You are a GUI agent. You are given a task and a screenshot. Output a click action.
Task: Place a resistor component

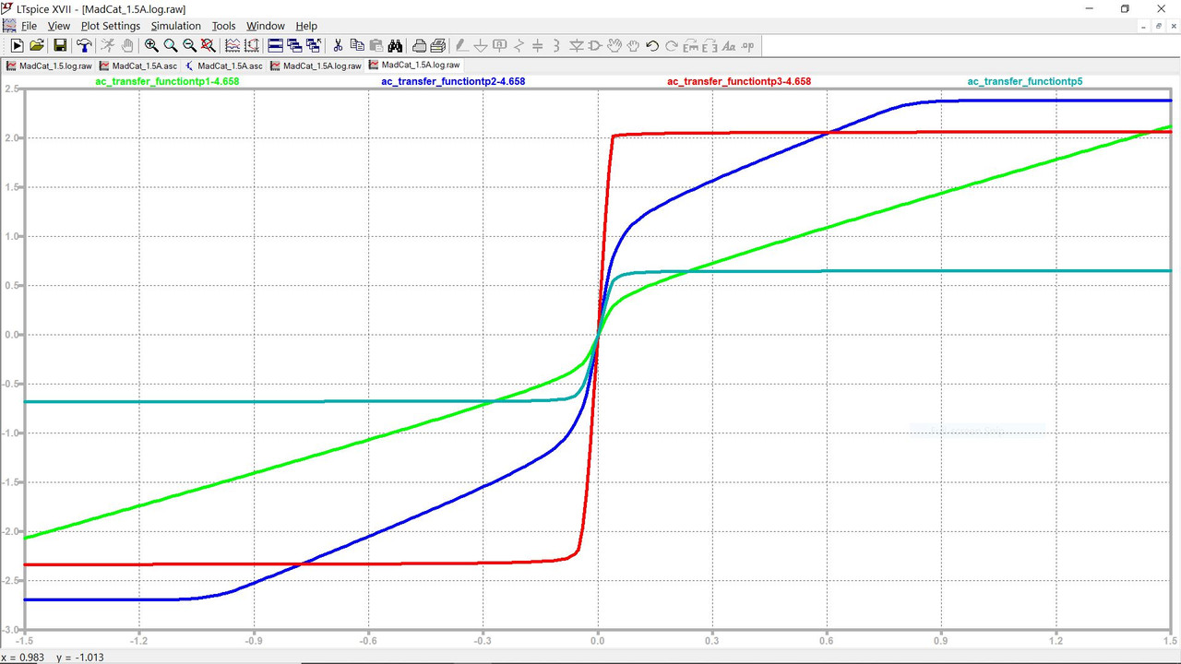(518, 45)
